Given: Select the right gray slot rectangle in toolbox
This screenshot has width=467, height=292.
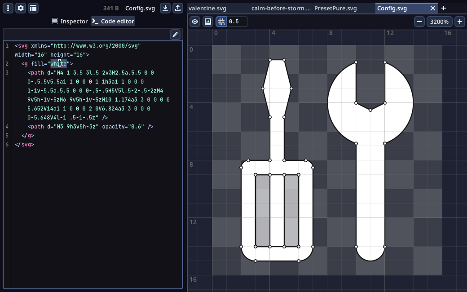Looking at the screenshot, I should click(x=291, y=211).
